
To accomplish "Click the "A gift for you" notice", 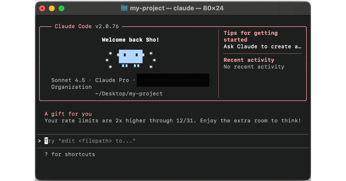I will (x=68, y=114).
